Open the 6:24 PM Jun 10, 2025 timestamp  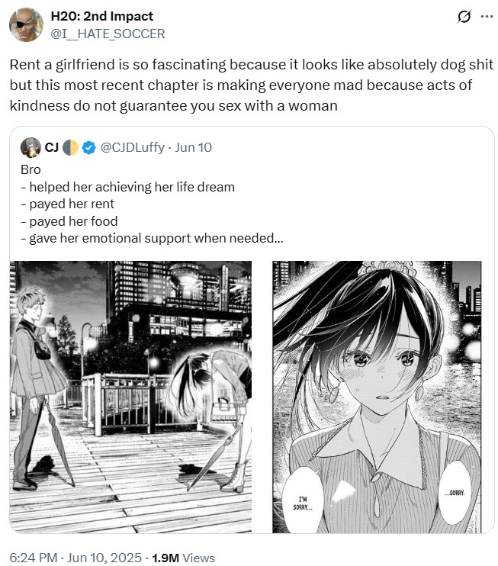[76, 558]
